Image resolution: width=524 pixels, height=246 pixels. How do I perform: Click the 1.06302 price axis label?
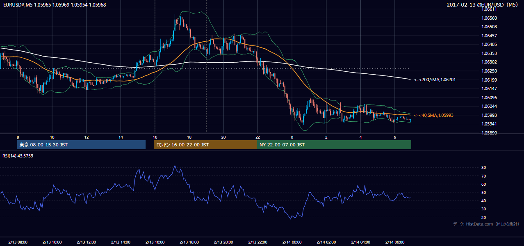(490, 62)
